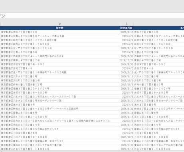184x152 pixels.
Task: Select area cell 三田4丁目1番26号 right of the date
Action: (x=159, y=133)
